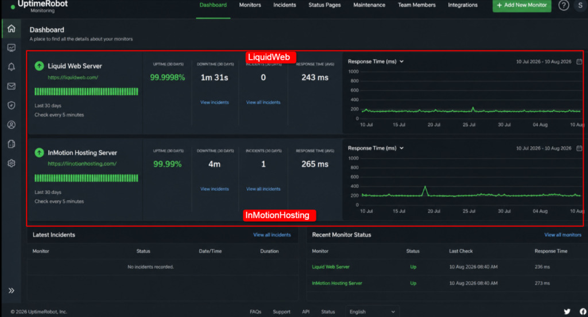
Task: Open the envelope icon in sidebar
Action: (x=11, y=86)
